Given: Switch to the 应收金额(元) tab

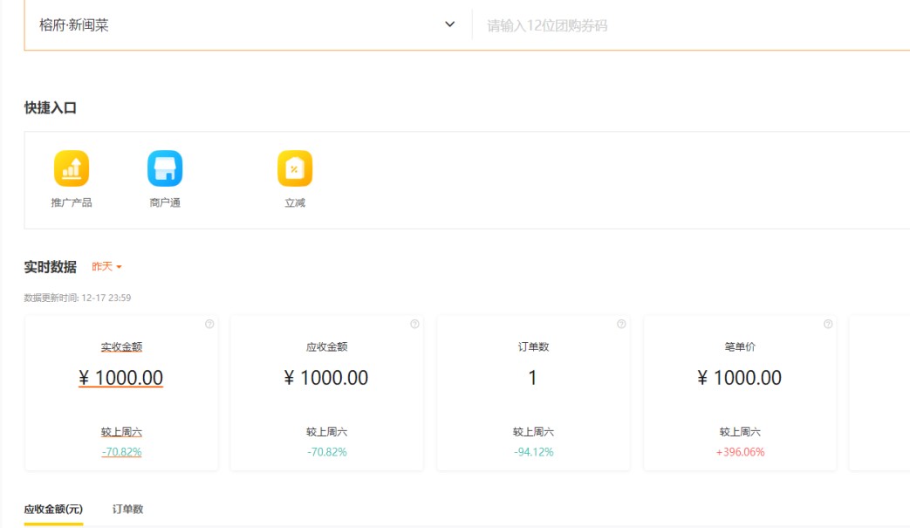Looking at the screenshot, I should coord(53,509).
